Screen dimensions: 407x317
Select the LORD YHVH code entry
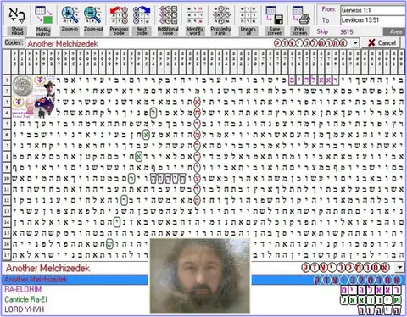point(25,309)
